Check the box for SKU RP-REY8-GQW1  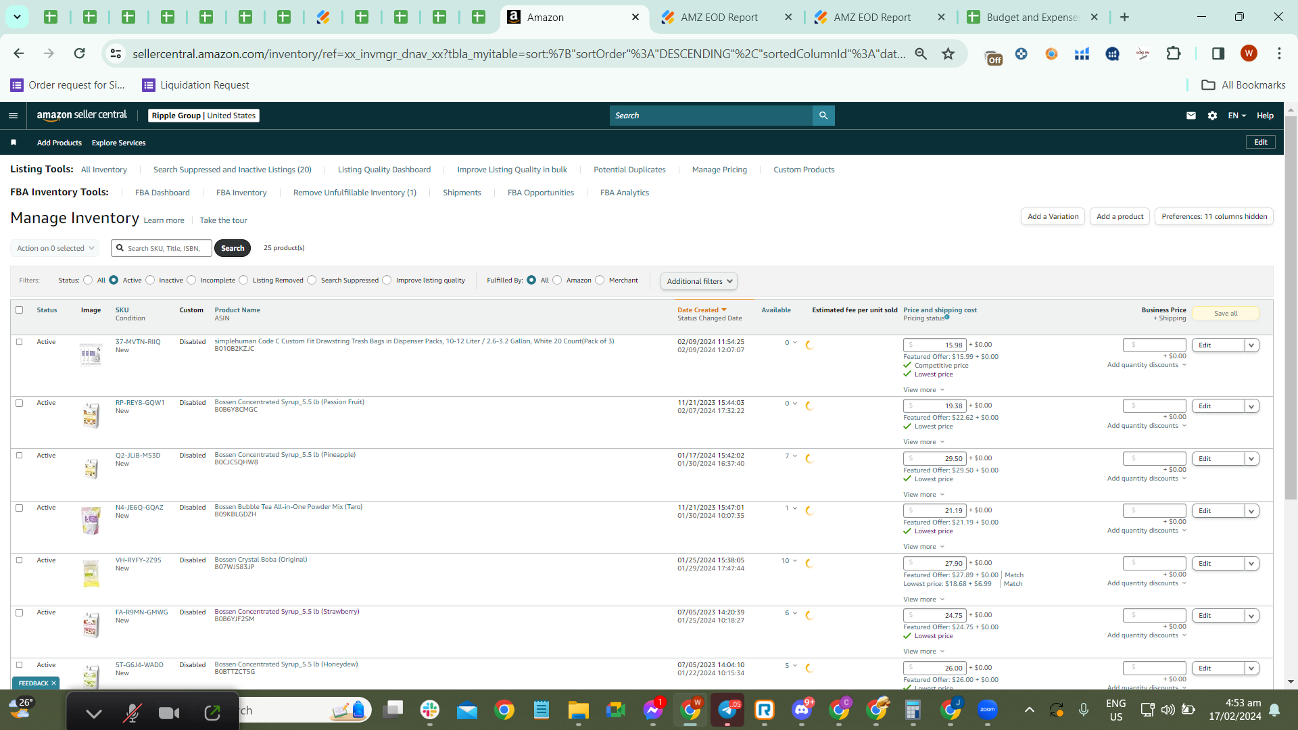pyautogui.click(x=20, y=403)
